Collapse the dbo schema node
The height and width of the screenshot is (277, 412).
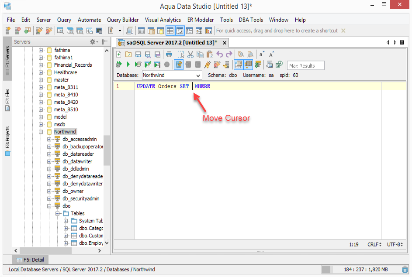point(49,206)
